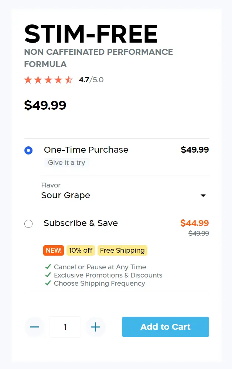Open the Flavor dropdown arrow
This screenshot has width=232, height=369.
203,196
